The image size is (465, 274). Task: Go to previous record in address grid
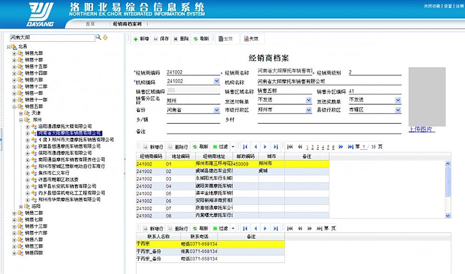click(x=255, y=147)
